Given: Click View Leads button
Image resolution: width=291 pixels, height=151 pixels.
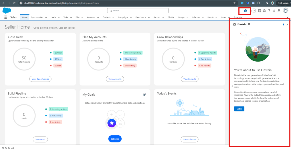Looking at the screenshot, I should 40,139.
